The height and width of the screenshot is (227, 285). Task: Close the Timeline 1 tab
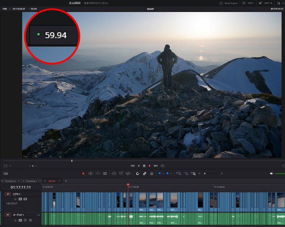[24, 181]
